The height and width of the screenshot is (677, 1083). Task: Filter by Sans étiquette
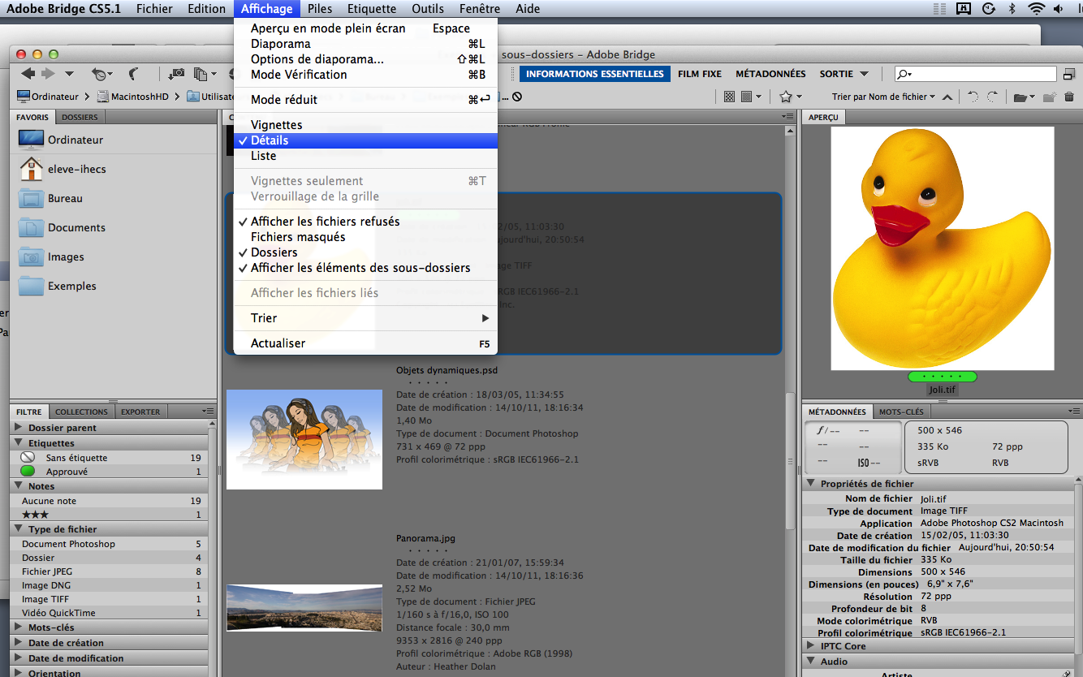click(x=110, y=458)
